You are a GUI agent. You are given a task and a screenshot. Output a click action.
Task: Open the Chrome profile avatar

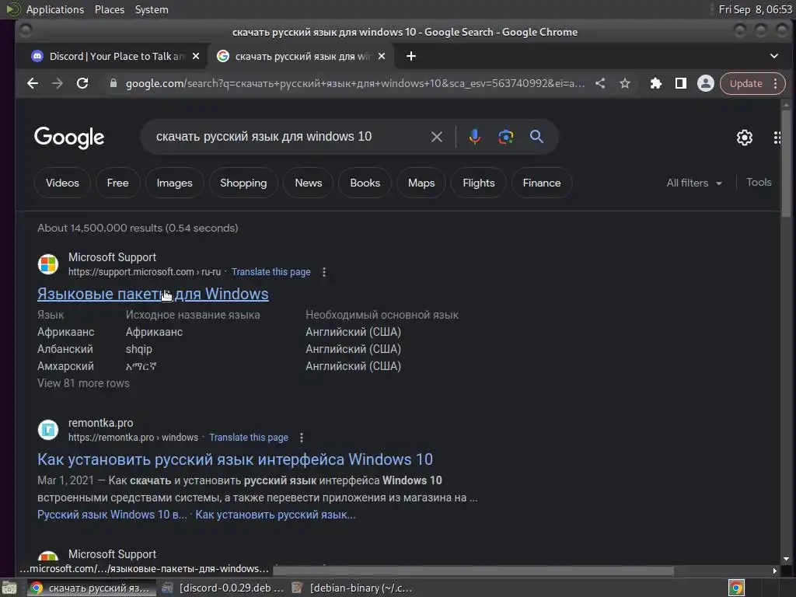[706, 83]
